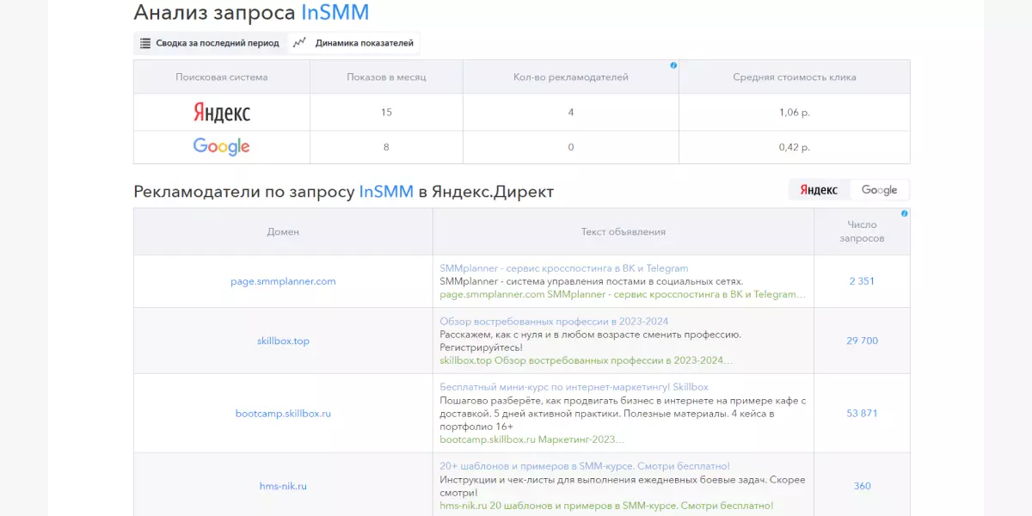
Task: Click the Яндекс logo in search systems table
Action: 222,113
